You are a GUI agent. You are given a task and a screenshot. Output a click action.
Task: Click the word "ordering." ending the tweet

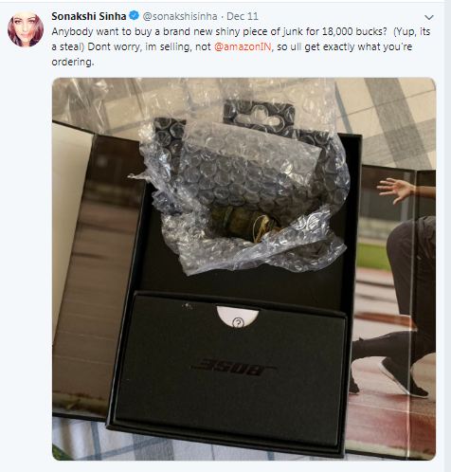73,62
